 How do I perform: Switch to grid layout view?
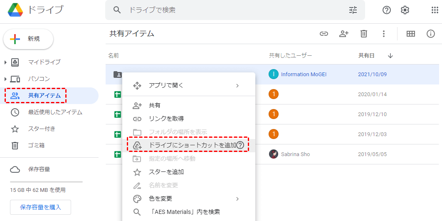click(411, 34)
